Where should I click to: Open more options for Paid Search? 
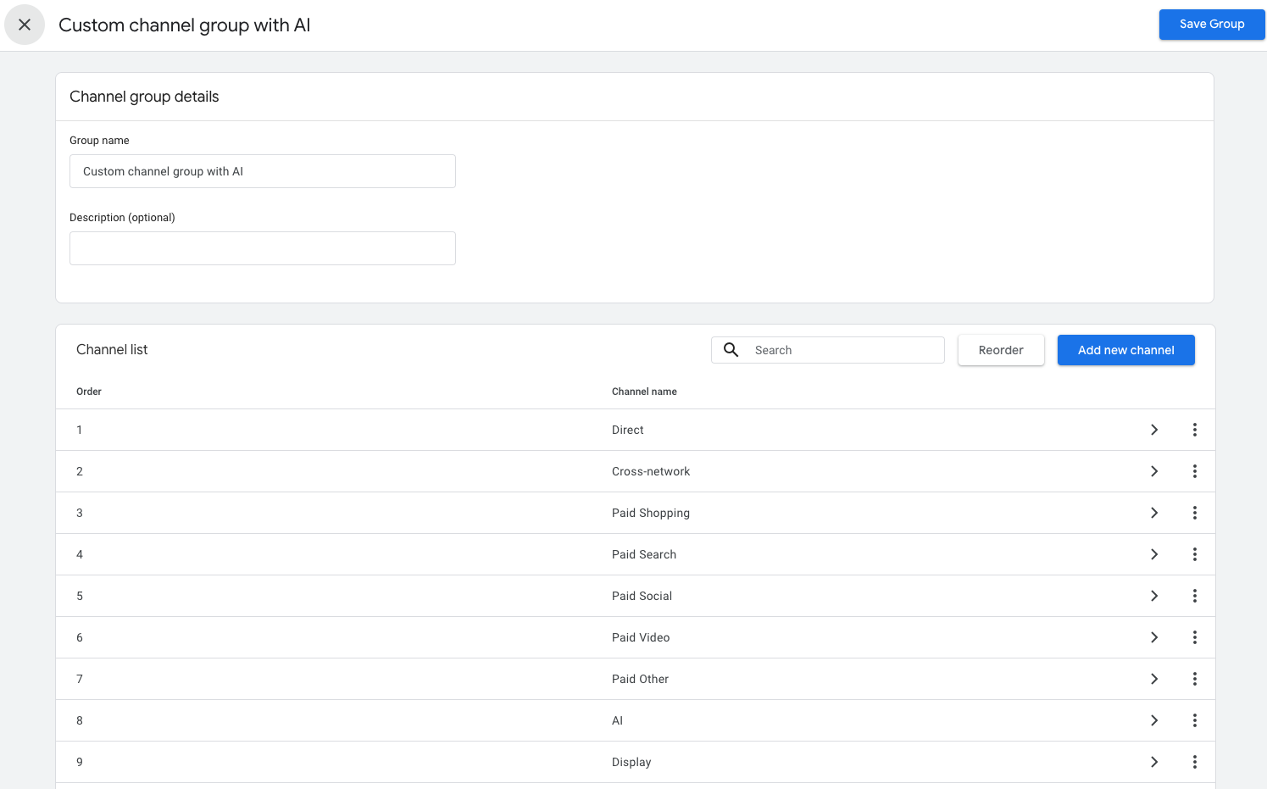1195,554
